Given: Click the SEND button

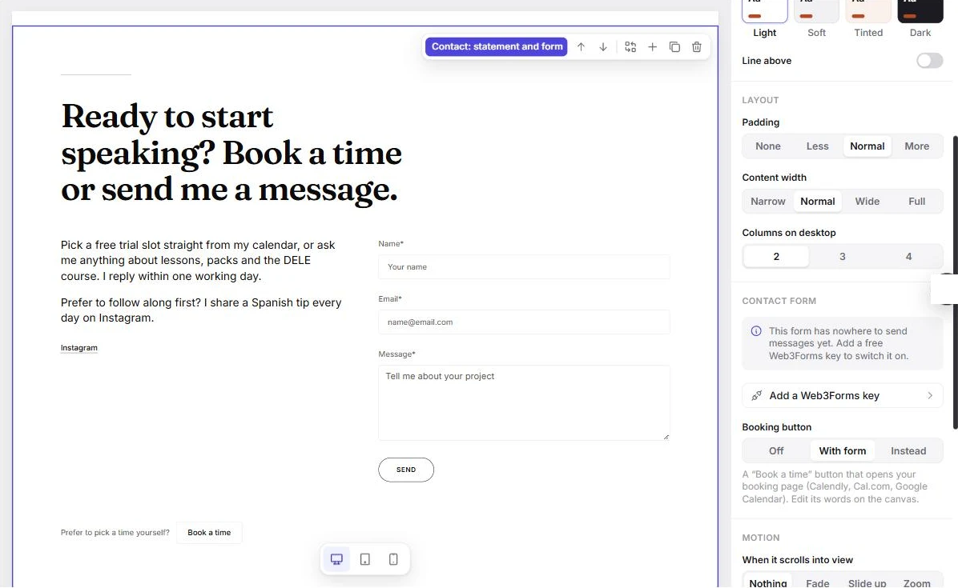Looking at the screenshot, I should (405, 470).
